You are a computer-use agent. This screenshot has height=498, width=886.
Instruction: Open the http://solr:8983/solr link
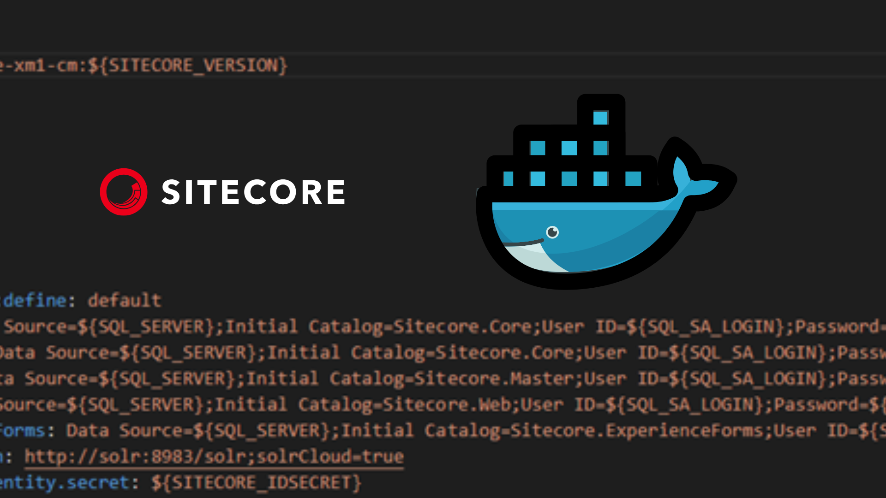coord(214,456)
